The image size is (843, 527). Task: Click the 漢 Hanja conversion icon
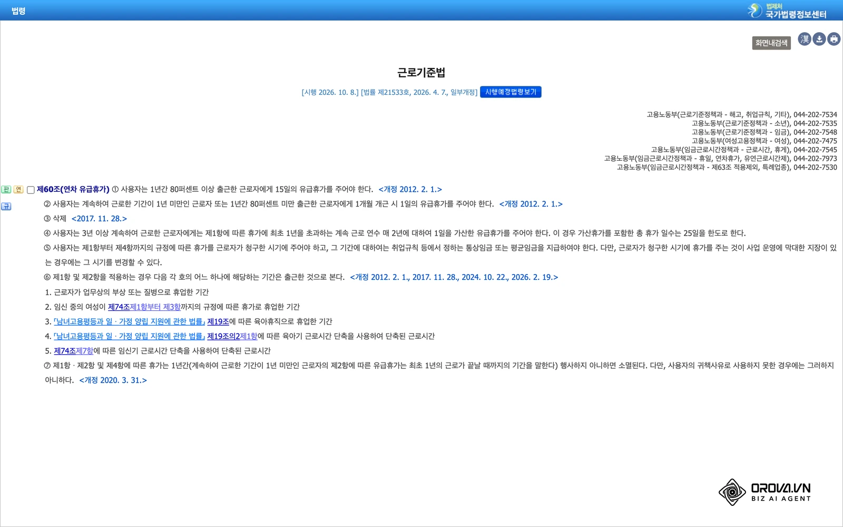tap(804, 39)
